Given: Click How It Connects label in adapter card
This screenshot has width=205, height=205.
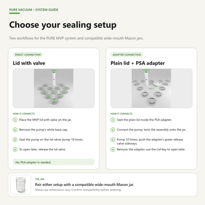Looking at the screenshot, I should pos(121,114).
